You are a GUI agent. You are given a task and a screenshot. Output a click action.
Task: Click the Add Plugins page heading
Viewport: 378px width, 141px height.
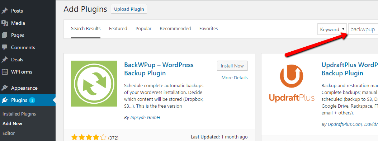pyautogui.click(x=85, y=9)
